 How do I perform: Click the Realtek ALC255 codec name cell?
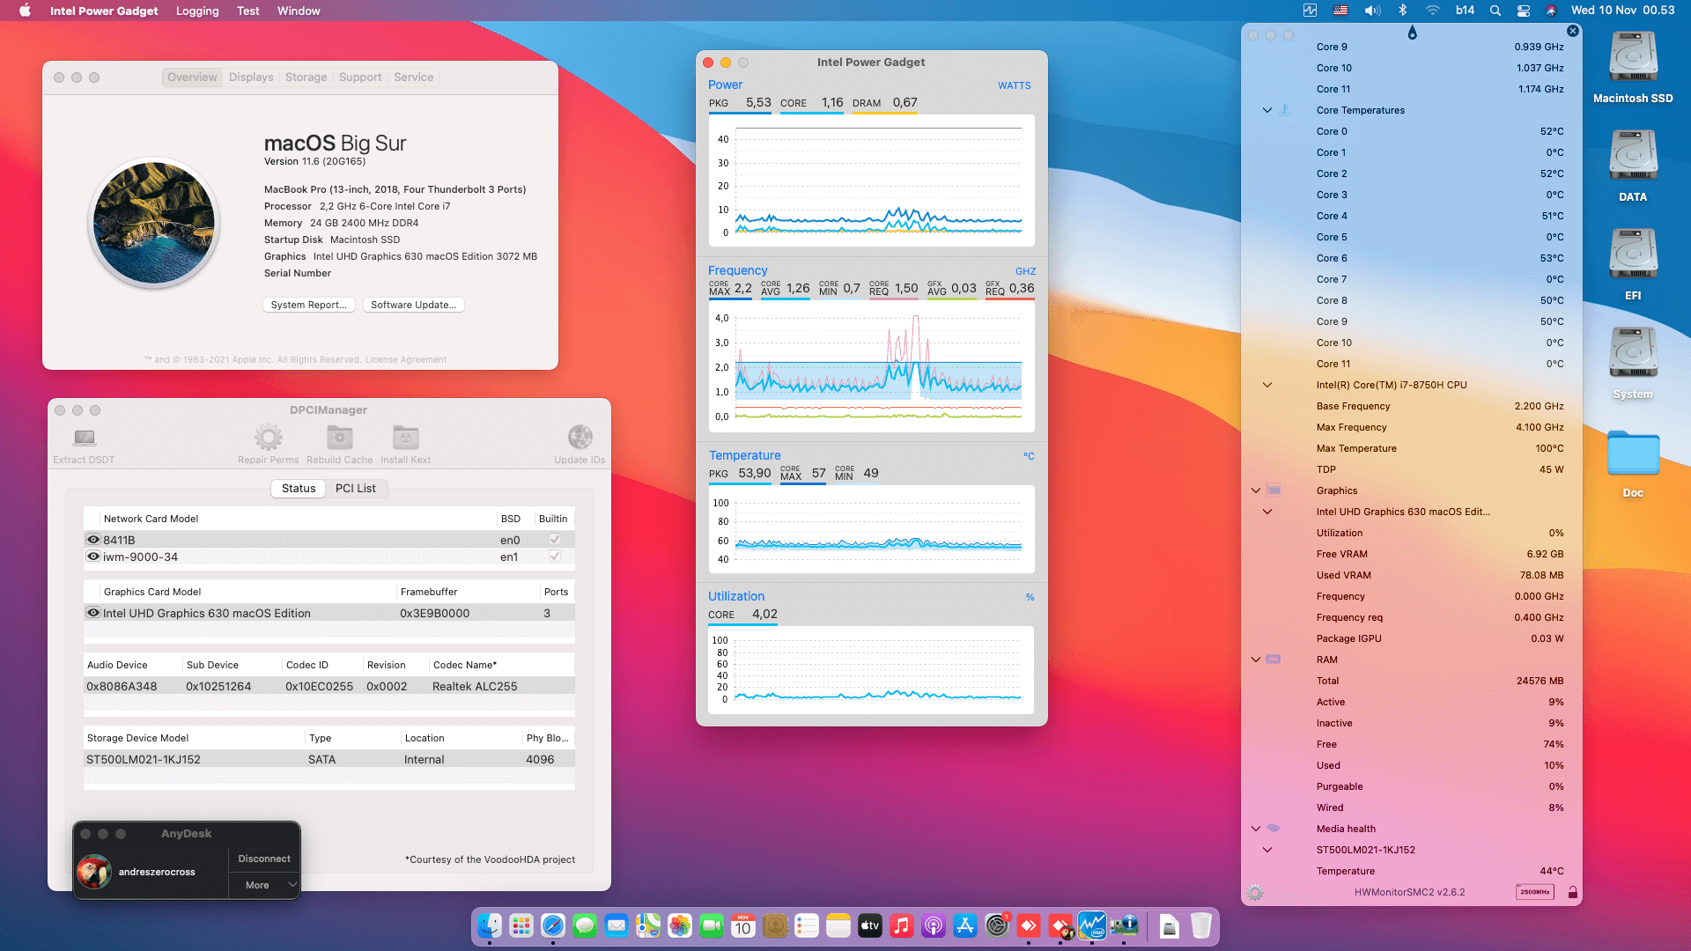pyautogui.click(x=475, y=686)
